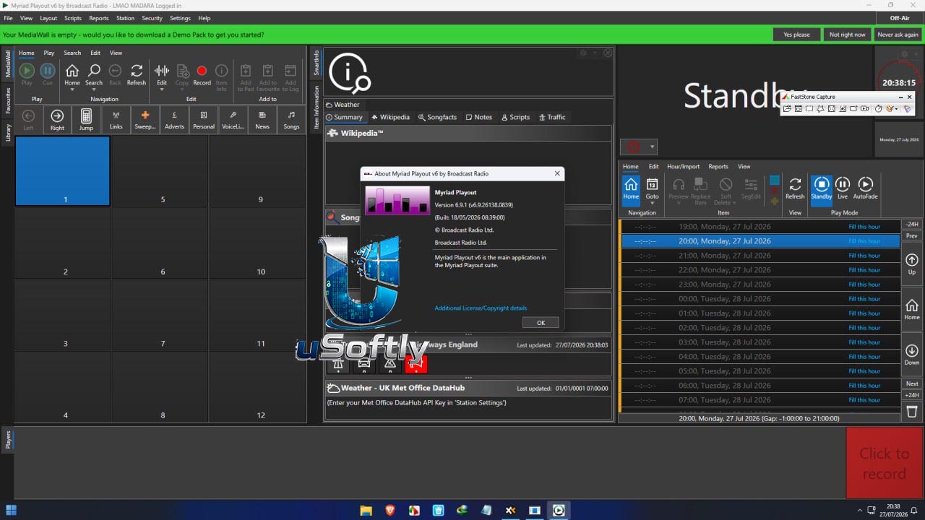Click the Off-Air status button
Viewport: 925px width, 520px height.
click(x=899, y=18)
